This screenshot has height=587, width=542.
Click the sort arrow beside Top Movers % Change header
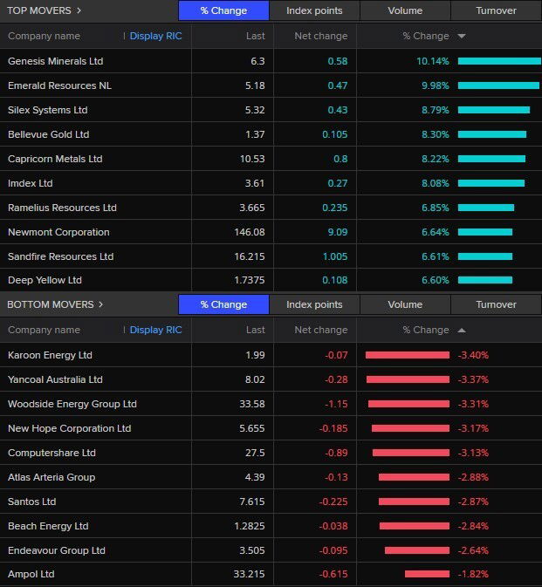(x=461, y=37)
